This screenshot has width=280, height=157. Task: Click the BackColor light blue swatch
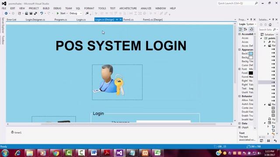click(x=251, y=54)
